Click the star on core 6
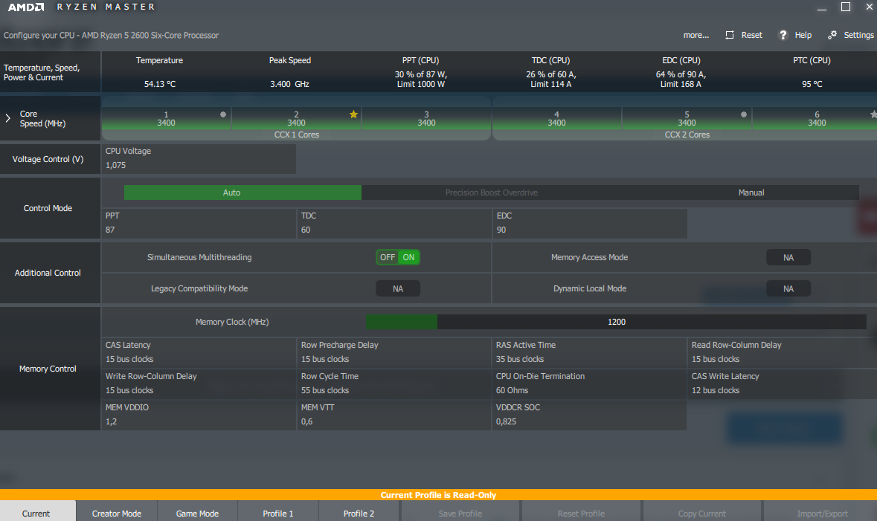This screenshot has width=877, height=521. point(873,114)
